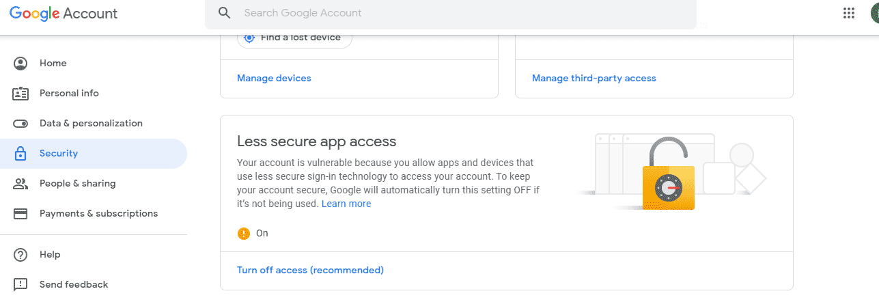Click the Home icon in sidebar
879x302 pixels.
(x=20, y=64)
